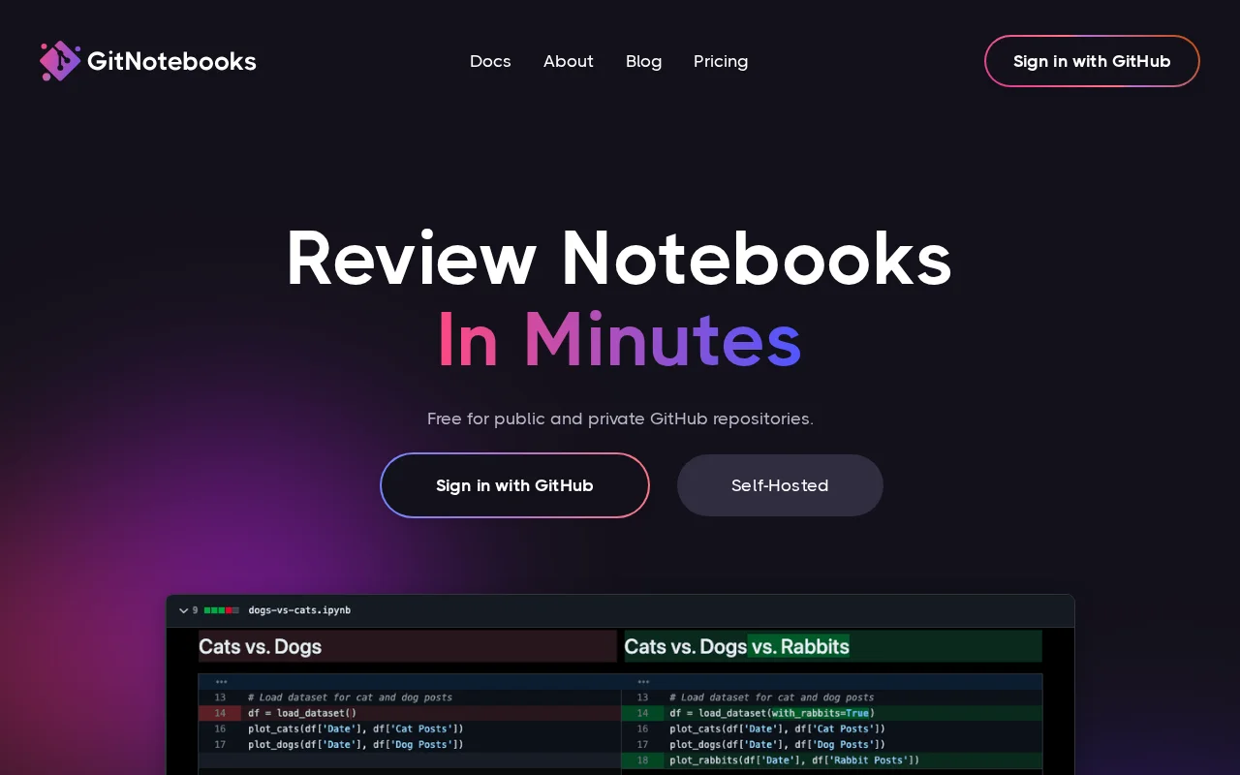Click the "Cats vs. Dogs" title in the left pane
The width and height of the screenshot is (1240, 775).
click(x=260, y=646)
